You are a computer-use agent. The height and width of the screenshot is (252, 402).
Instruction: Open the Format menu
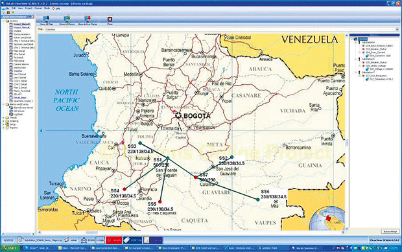tap(38, 8)
